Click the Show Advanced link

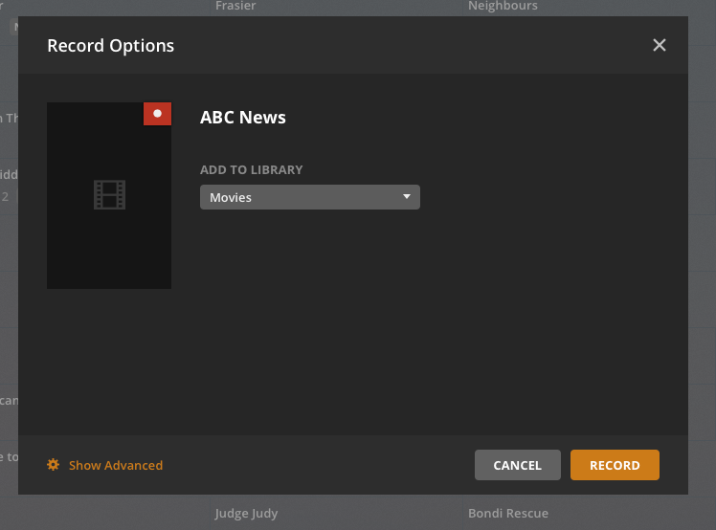(116, 465)
